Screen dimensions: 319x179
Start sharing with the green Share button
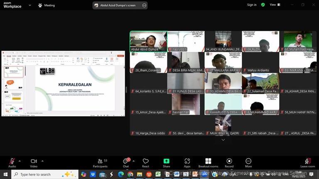click(x=166, y=162)
